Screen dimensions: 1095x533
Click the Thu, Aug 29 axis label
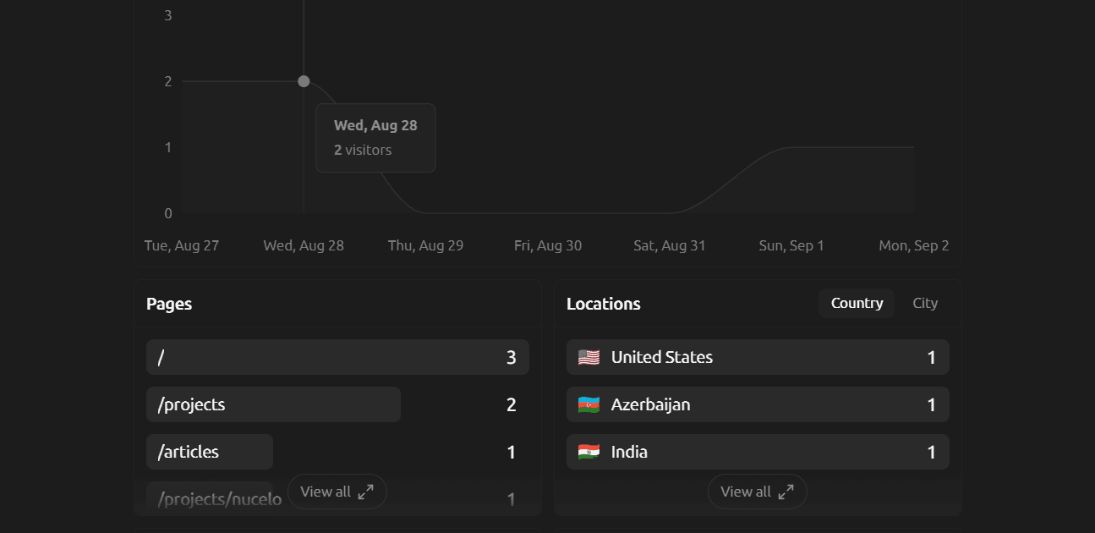pyautogui.click(x=425, y=245)
